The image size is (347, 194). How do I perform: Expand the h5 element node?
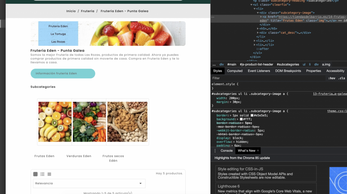258,29
